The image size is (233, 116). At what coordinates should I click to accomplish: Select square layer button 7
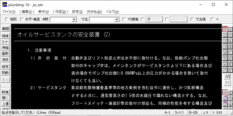point(225,70)
